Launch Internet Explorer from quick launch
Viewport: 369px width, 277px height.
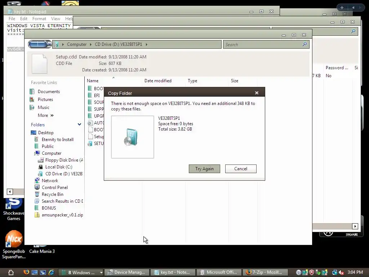pyautogui.click(x=51, y=273)
